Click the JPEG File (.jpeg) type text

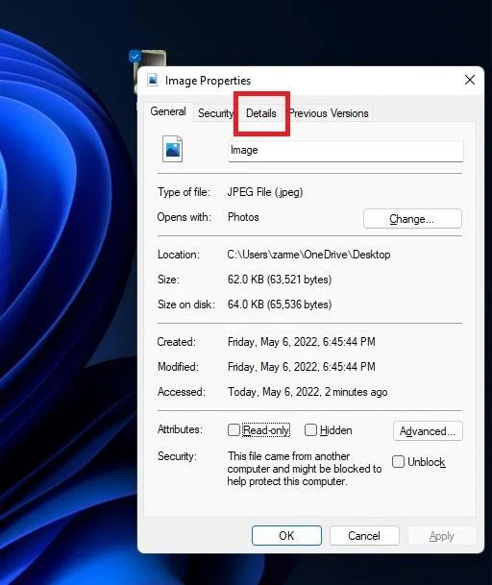tap(265, 192)
